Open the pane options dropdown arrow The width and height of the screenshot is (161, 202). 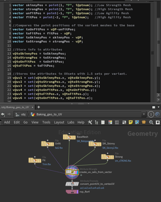159,107
